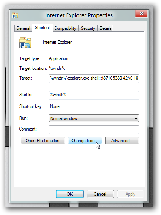161x215 pixels.
Task: Click the Shortcut key field
Action: click(94, 107)
